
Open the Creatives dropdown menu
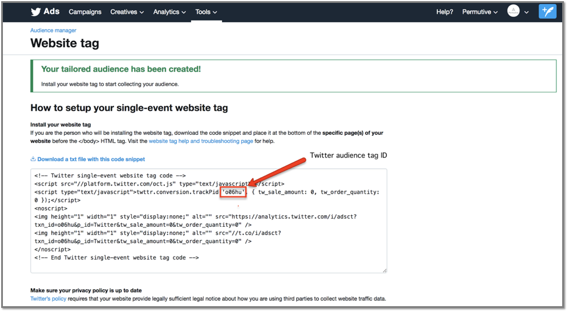pos(127,12)
